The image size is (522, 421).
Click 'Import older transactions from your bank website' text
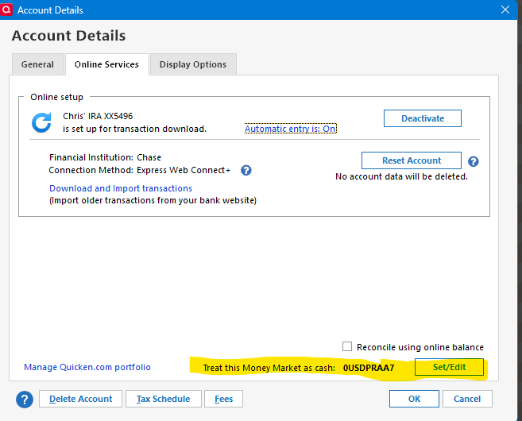153,200
